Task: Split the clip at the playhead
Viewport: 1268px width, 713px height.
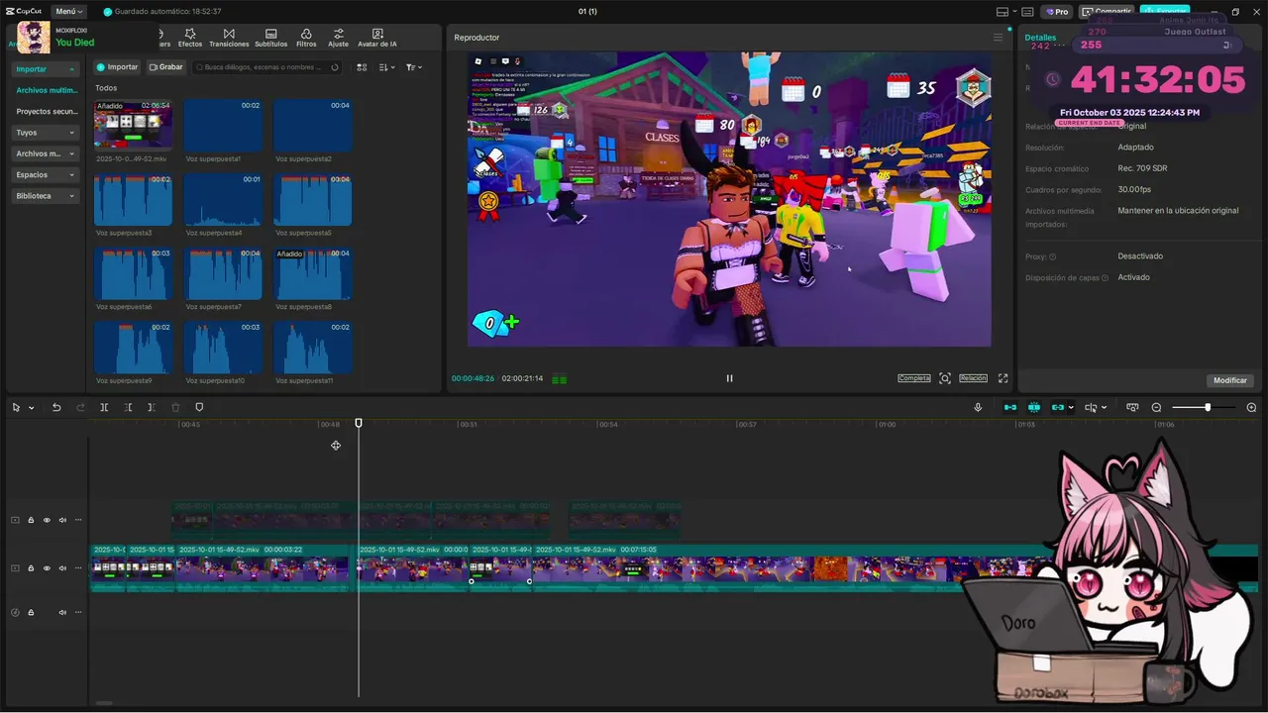Action: point(104,407)
